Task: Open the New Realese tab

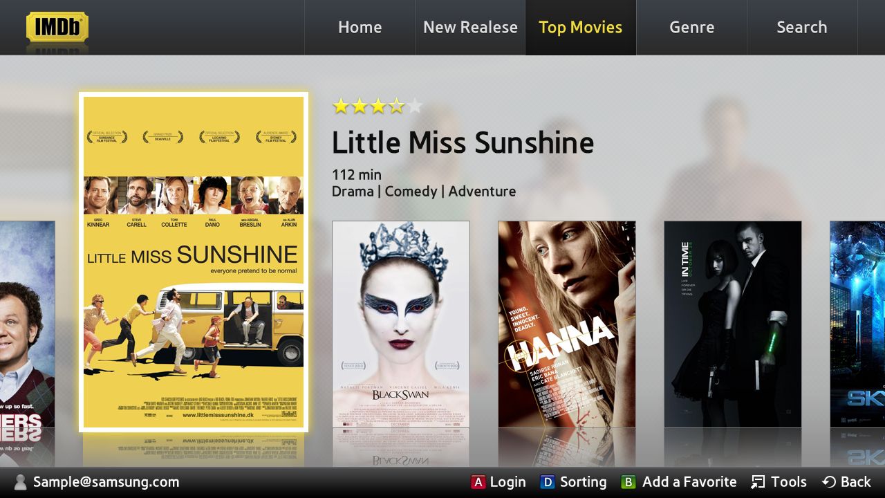Action: [470, 28]
